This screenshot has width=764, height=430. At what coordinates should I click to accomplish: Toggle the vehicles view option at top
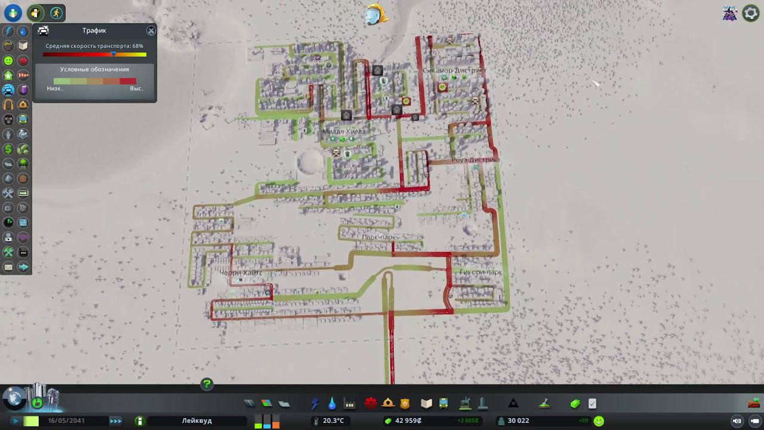coord(36,13)
